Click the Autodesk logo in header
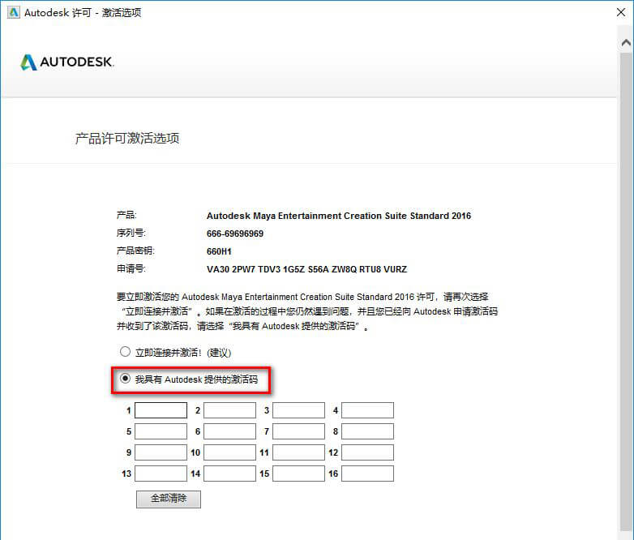The width and height of the screenshot is (634, 540). tap(67, 62)
